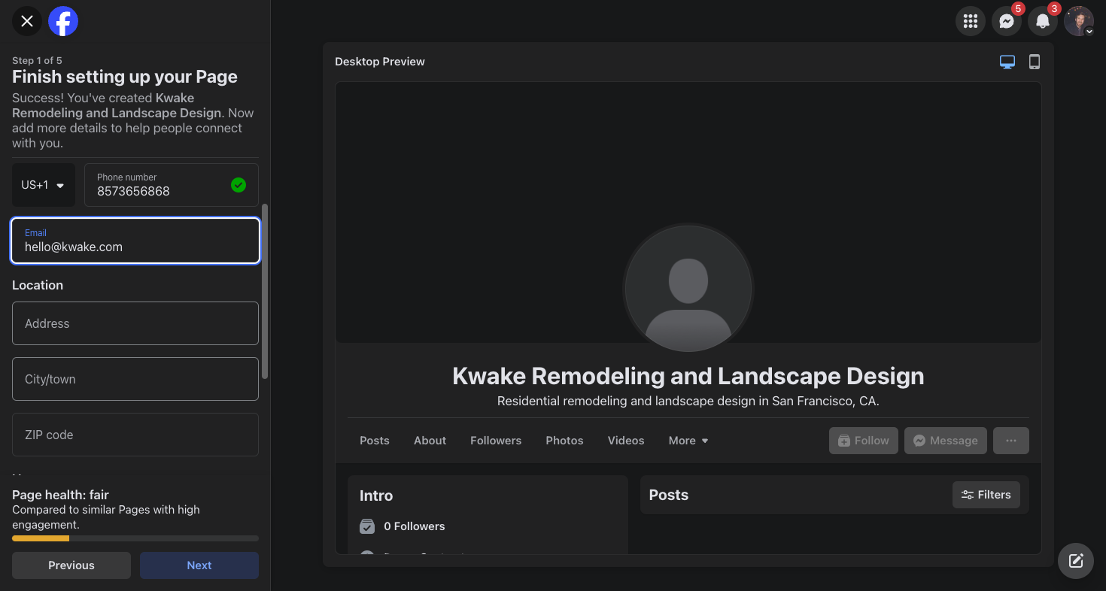Open the Photos tab
This screenshot has width=1106, height=591.
pyautogui.click(x=565, y=441)
